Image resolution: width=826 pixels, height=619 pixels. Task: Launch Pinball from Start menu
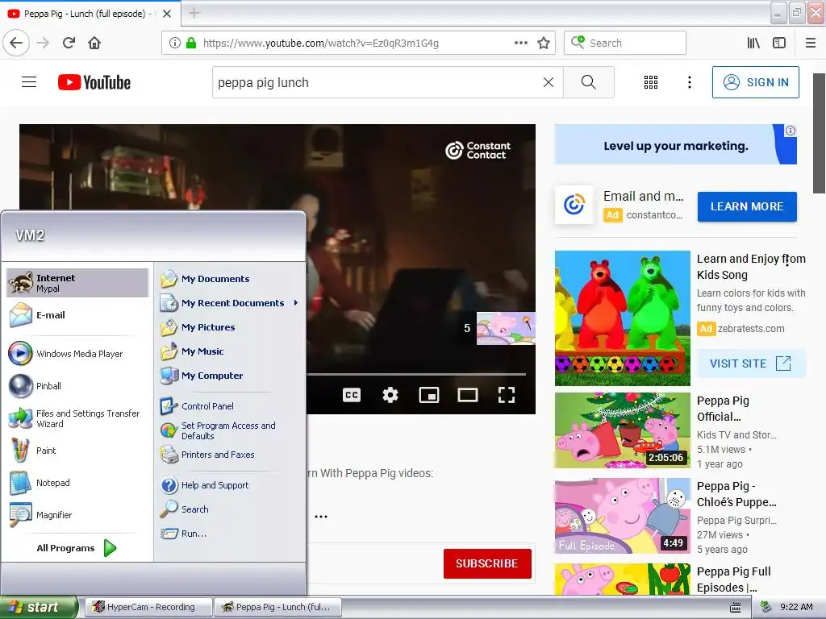(x=77, y=386)
